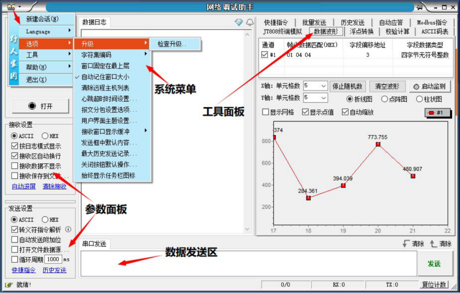Switch to the 批量发送 tab
The height and width of the screenshot is (293, 460).
314,23
